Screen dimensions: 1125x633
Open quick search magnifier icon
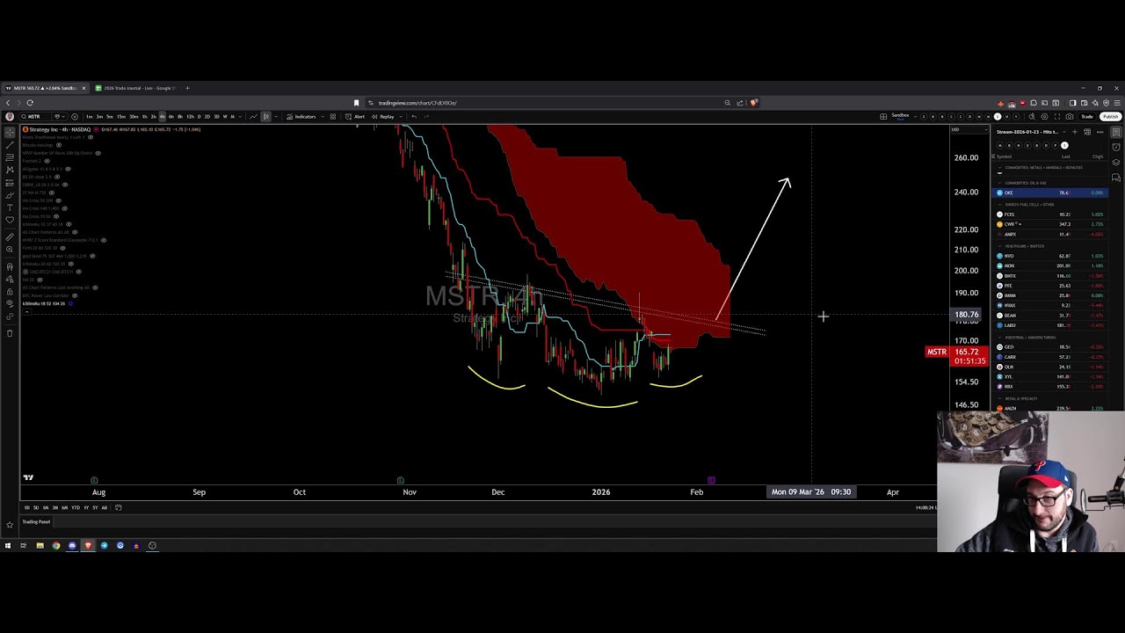pos(1032,116)
